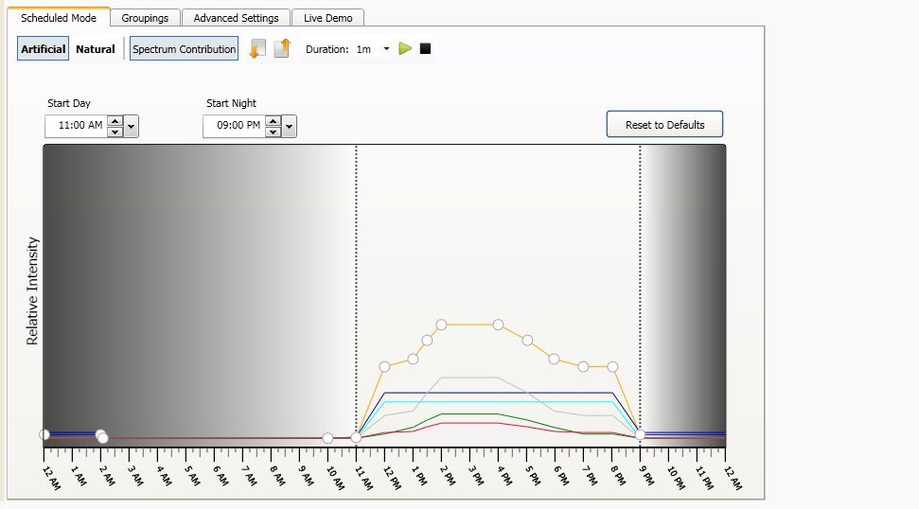Viewport: 919px width, 509px height.
Task: Select the Scheduled Mode tab
Action: [x=59, y=18]
